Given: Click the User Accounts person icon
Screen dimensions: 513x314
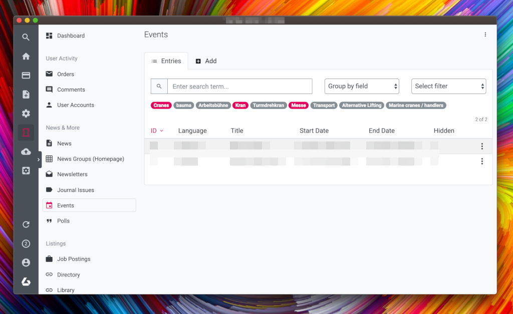Looking at the screenshot, I should 49,105.
